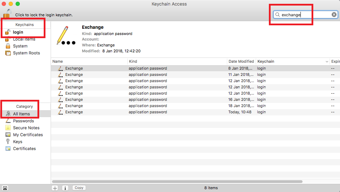
Task: Clear the search field with the X icon
Action: pos(334,15)
